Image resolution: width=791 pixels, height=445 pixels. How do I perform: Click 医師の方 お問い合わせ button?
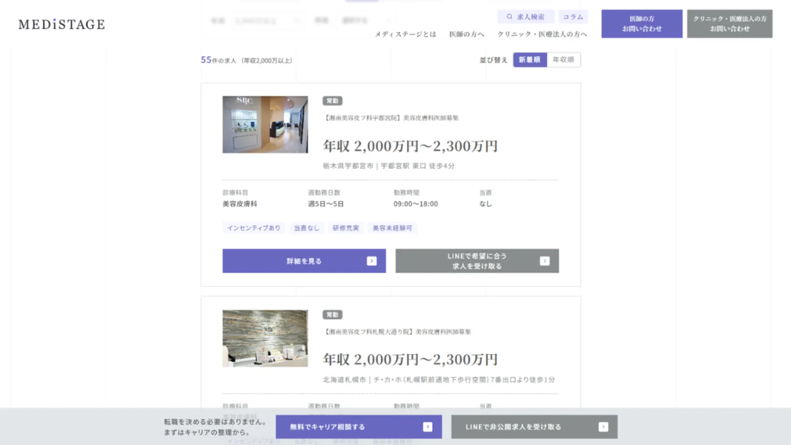pyautogui.click(x=642, y=24)
